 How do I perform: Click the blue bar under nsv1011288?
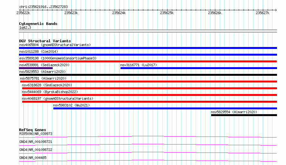pyautogui.click(x=148, y=55)
